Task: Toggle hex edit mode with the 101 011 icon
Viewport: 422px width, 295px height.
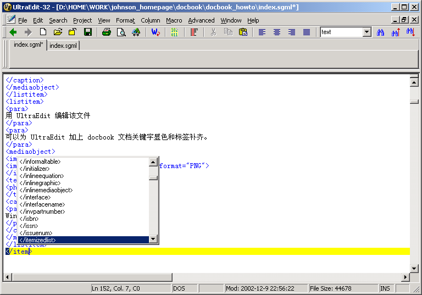Action: pyautogui.click(x=174, y=32)
